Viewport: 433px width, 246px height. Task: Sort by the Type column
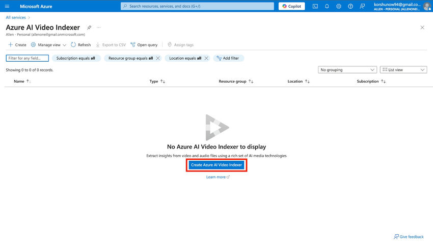point(157,81)
